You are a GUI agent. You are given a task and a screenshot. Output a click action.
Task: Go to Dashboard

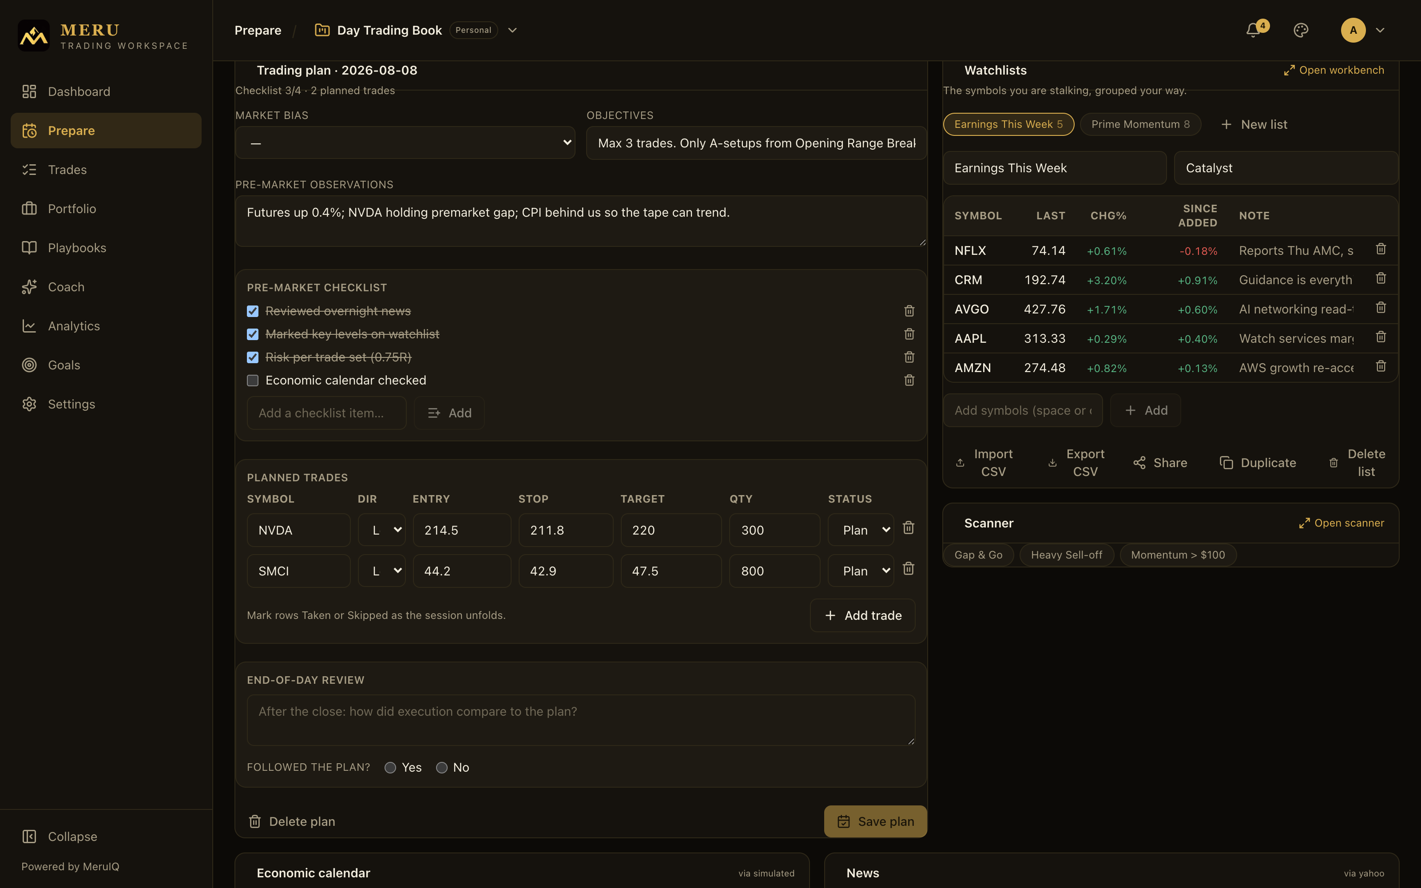tap(106, 91)
